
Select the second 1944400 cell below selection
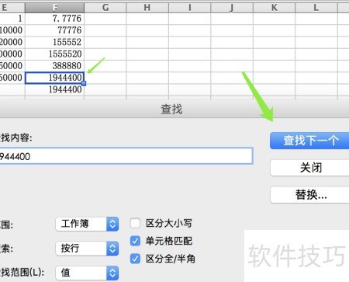(54, 89)
